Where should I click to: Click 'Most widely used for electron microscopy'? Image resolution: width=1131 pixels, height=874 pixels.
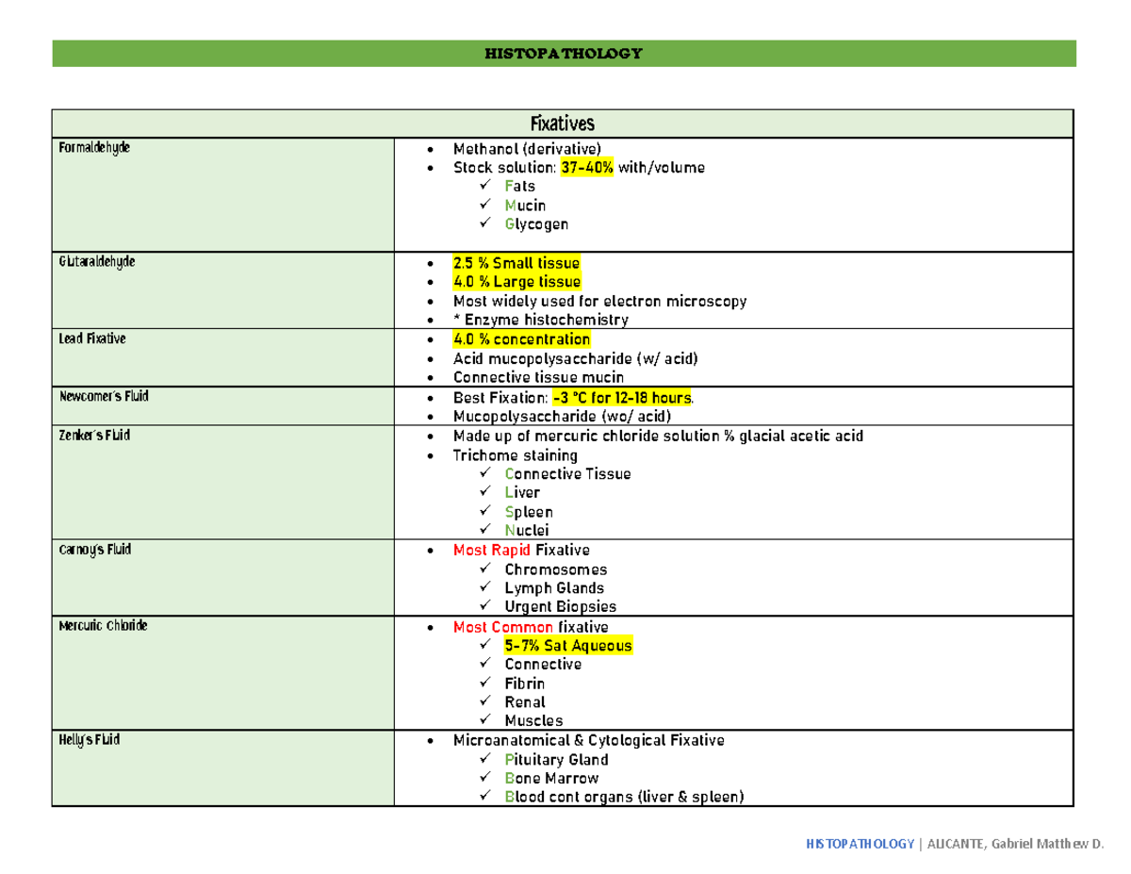pyautogui.click(x=599, y=302)
